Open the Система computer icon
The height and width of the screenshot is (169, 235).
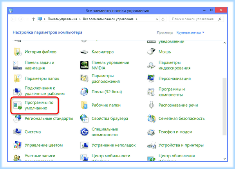tap(17, 132)
